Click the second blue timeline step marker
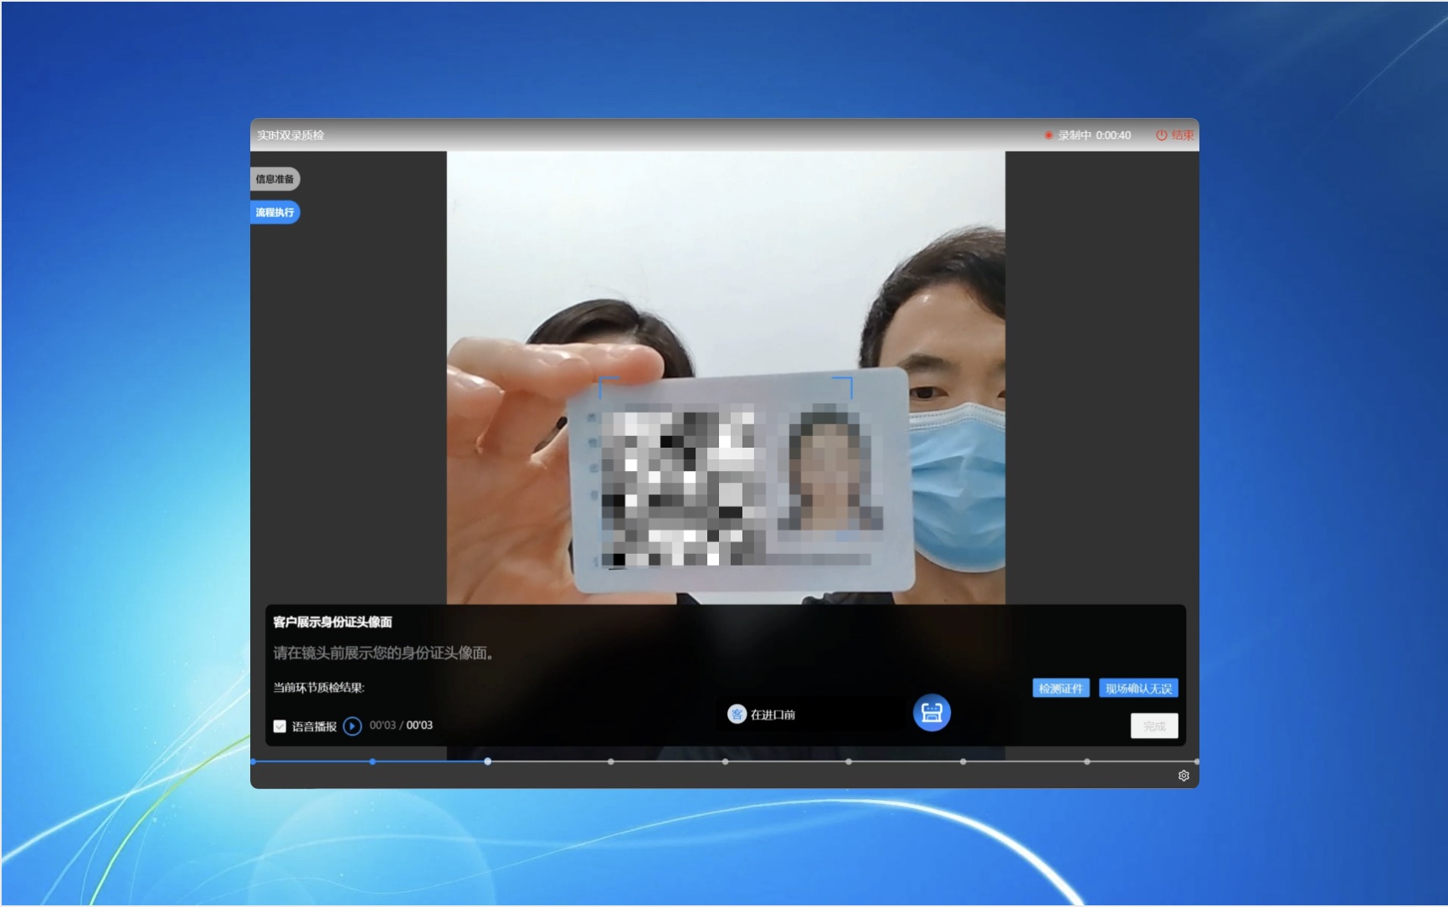1448x907 pixels. 372,761
